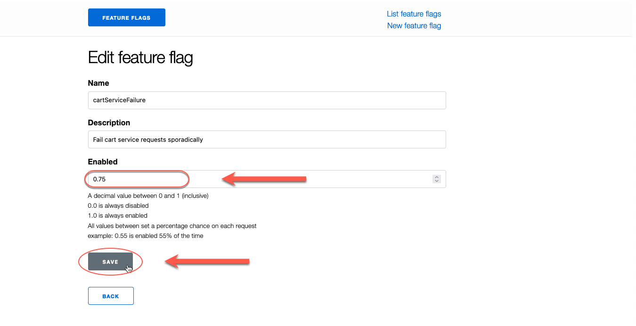
Task: Decrease Enabled value with the down stepper arrow
Action: coord(437,181)
